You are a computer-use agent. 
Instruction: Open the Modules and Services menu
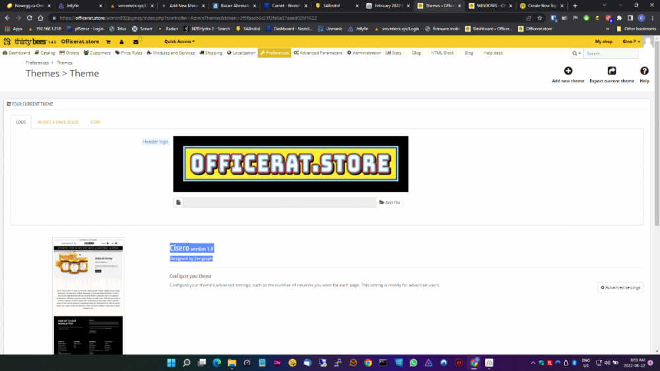[171, 53]
